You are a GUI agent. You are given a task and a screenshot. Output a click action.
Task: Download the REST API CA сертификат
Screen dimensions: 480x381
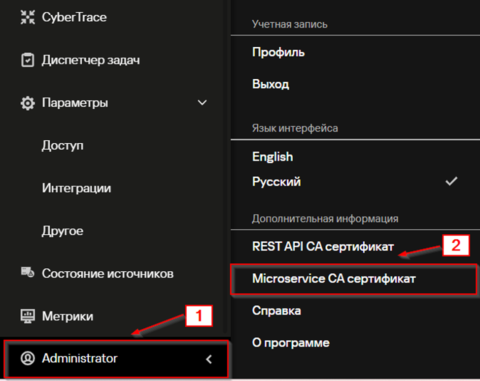(323, 247)
